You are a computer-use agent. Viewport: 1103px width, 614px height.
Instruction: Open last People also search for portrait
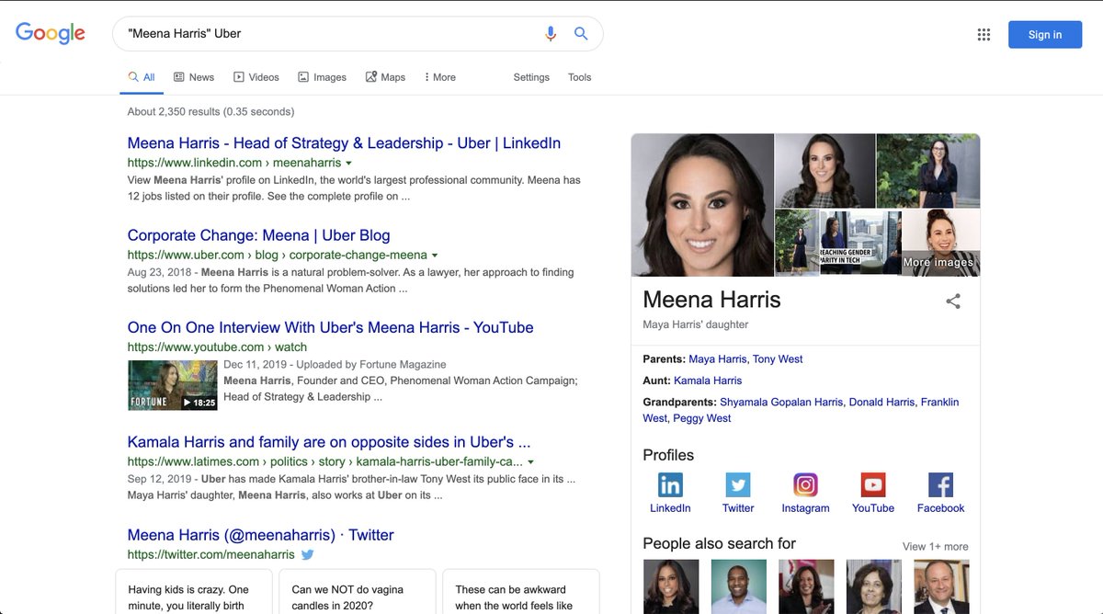[x=941, y=586]
